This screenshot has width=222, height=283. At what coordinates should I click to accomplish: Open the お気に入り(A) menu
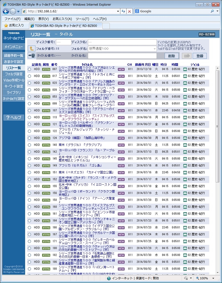tap(62, 19)
